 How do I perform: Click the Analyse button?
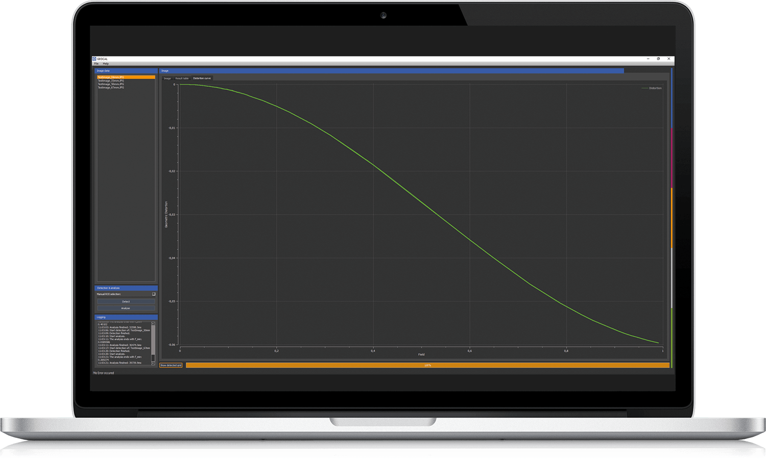click(x=126, y=308)
